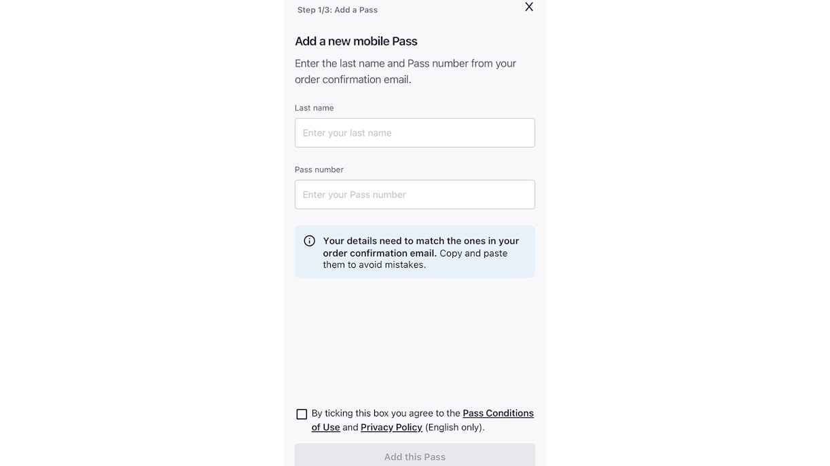830x466 pixels.
Task: Click the Step 1/3: Add a Pass label
Action: pos(338,9)
